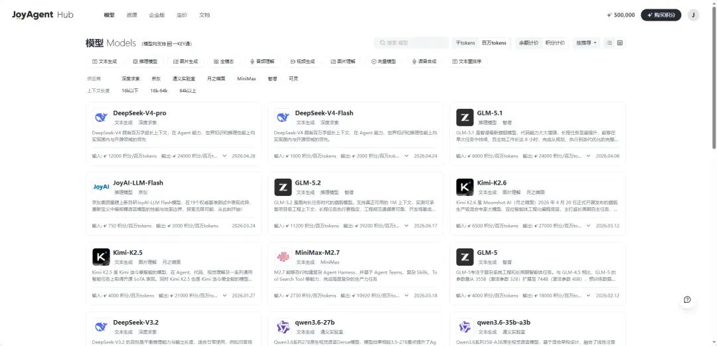Open the 文档 nav tab
The width and height of the screenshot is (717, 346).
[x=204, y=15]
